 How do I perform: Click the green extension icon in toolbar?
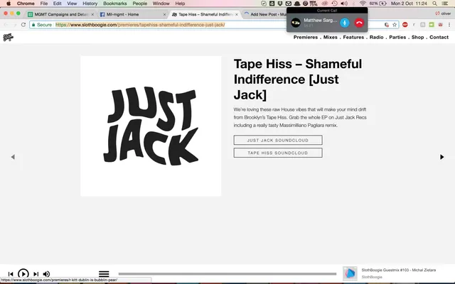click(x=432, y=25)
